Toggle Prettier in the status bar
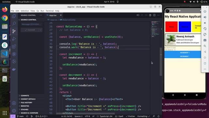Viewport: 209px width, 118px height. click(x=130, y=116)
